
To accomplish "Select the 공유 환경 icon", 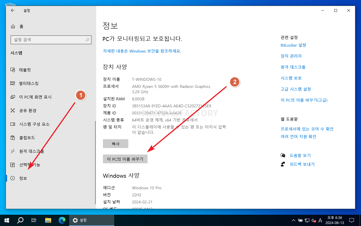I will [x=12, y=110].
